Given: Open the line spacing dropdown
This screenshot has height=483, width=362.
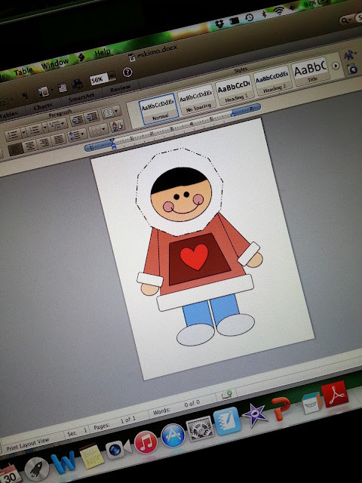Looking at the screenshot, I should (x=77, y=135).
